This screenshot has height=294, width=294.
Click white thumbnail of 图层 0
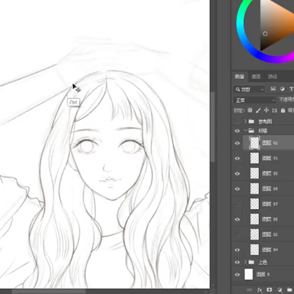tap(249, 274)
